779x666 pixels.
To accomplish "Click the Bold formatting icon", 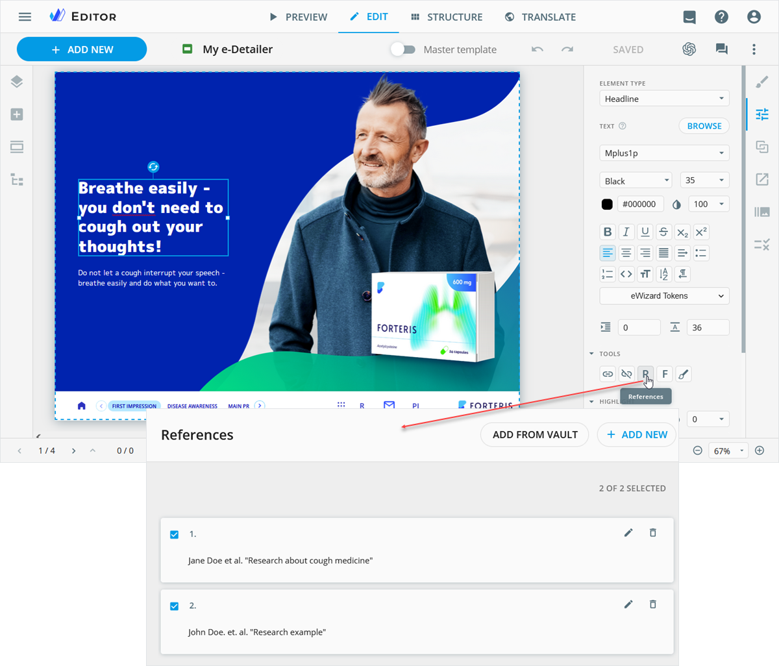I will (x=607, y=232).
